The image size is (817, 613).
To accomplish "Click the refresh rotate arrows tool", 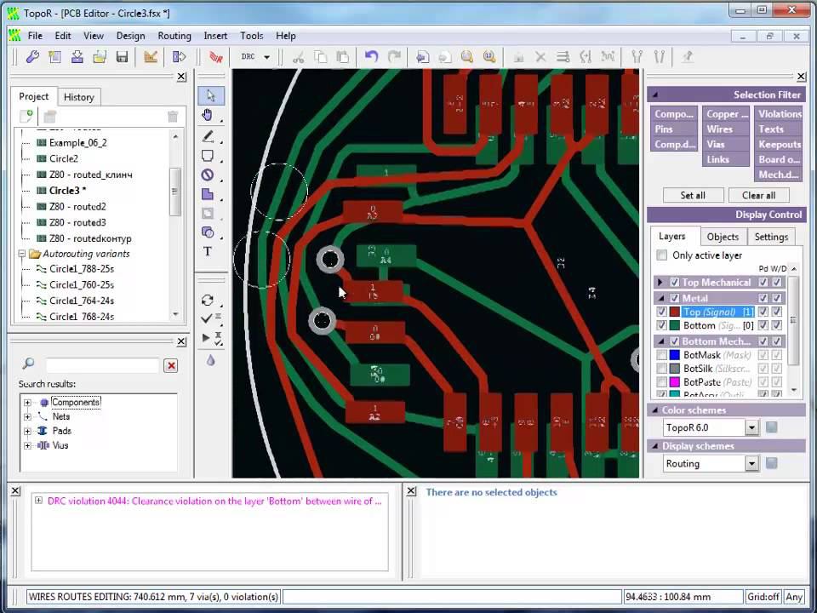I will [208, 301].
